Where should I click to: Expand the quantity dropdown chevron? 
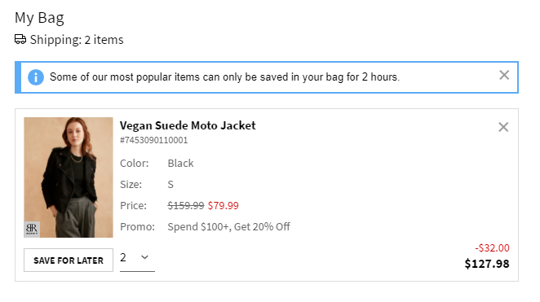click(144, 257)
